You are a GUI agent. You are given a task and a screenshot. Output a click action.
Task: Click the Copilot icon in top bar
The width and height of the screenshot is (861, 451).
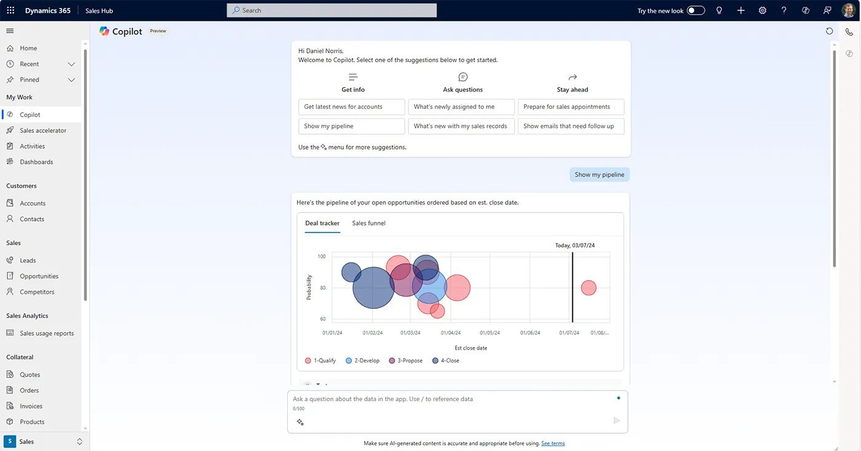pos(806,10)
